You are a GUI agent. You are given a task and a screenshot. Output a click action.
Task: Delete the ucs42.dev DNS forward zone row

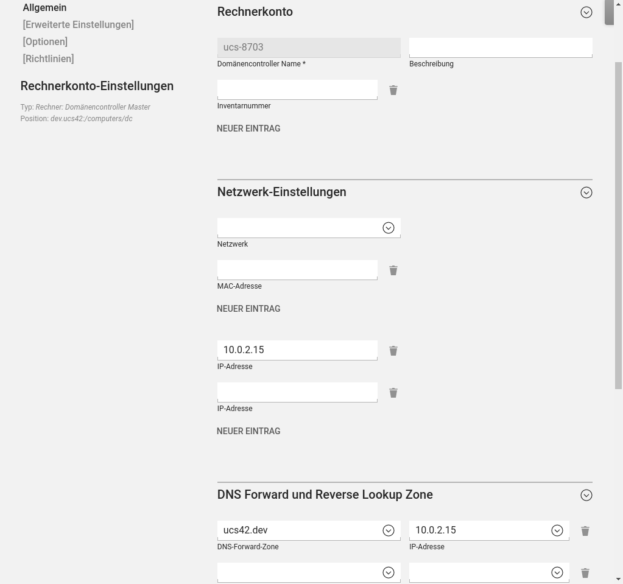click(x=585, y=531)
